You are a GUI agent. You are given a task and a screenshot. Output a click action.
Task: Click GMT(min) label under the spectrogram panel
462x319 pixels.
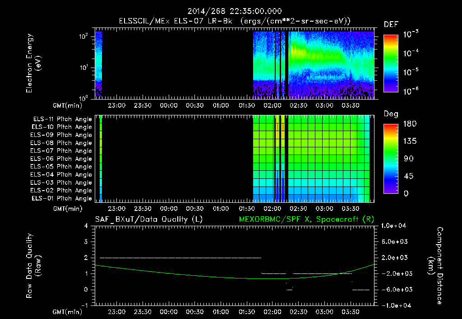pos(68,105)
